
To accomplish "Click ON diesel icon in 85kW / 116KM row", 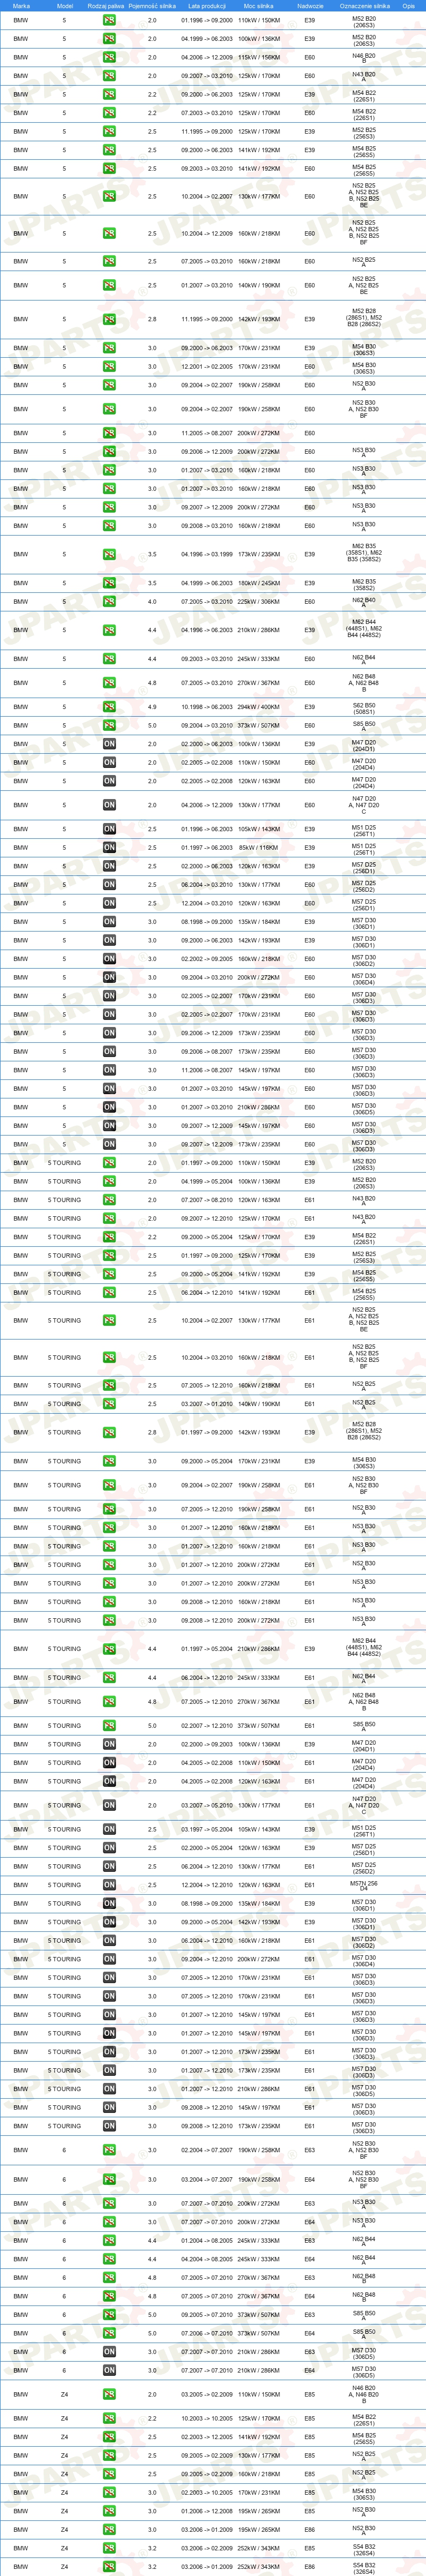I will (109, 848).
